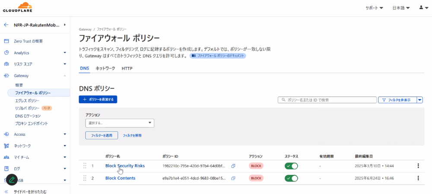Click the BLOCK badge for Block Contents

[256, 178]
